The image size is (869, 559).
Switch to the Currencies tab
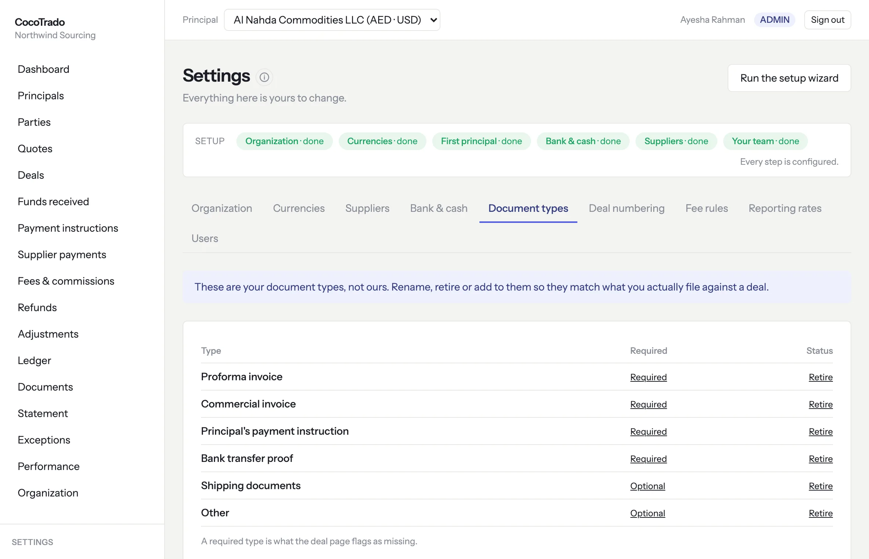[x=299, y=208]
